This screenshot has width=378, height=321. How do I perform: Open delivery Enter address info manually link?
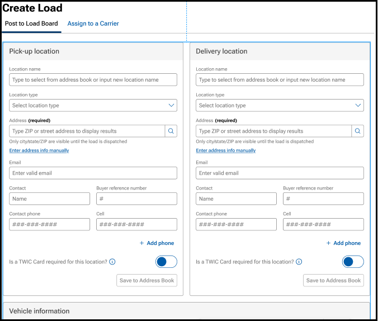pos(226,150)
